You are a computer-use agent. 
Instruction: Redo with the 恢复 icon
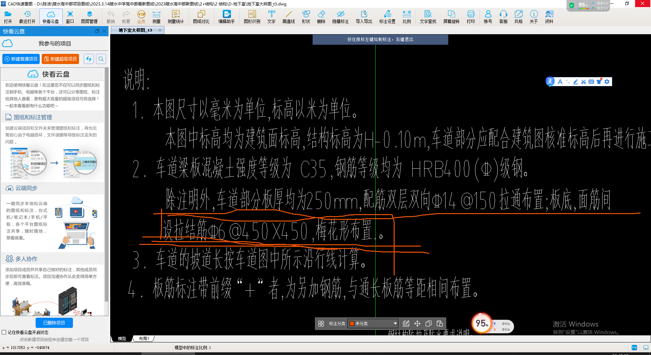point(126,17)
